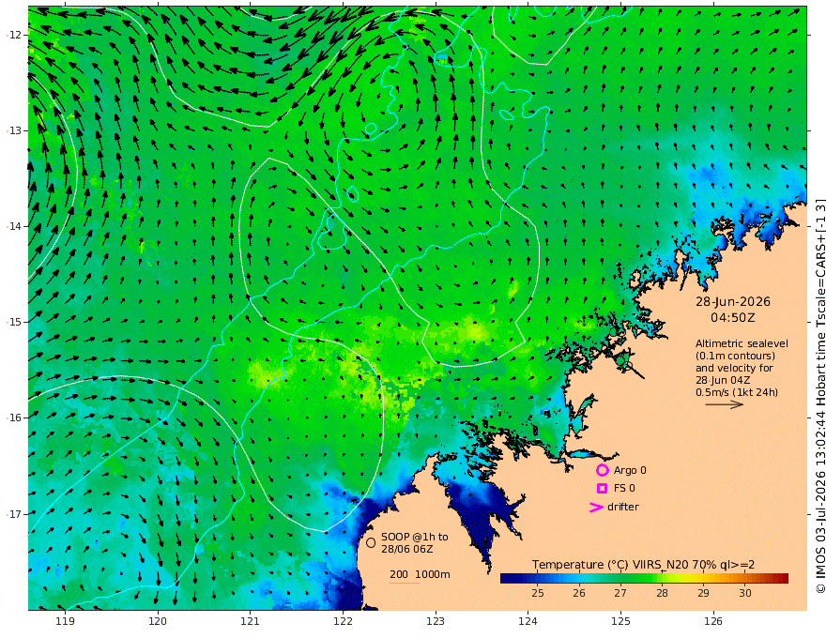Click the "SOOP @1h to" label

(415, 537)
